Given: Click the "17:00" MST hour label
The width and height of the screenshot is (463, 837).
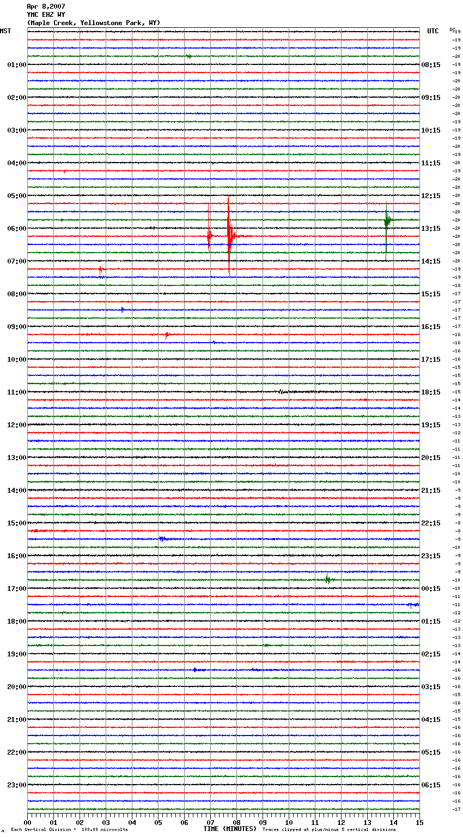Looking at the screenshot, I should (17, 589).
